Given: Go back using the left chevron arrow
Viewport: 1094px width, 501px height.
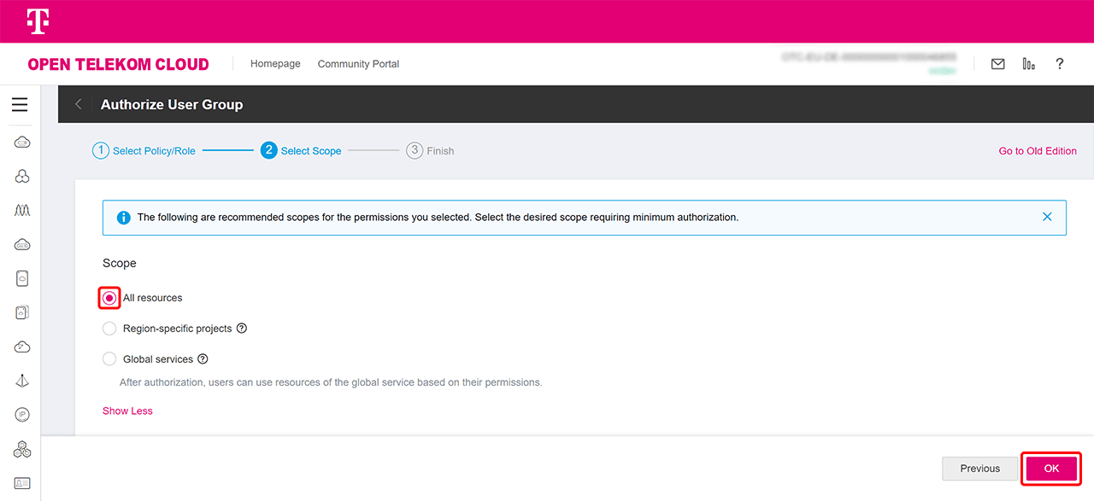Looking at the screenshot, I should [x=79, y=104].
